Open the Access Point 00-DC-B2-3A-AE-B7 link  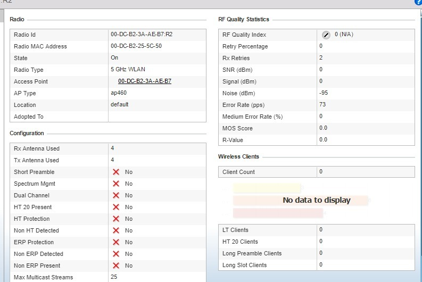145,81
